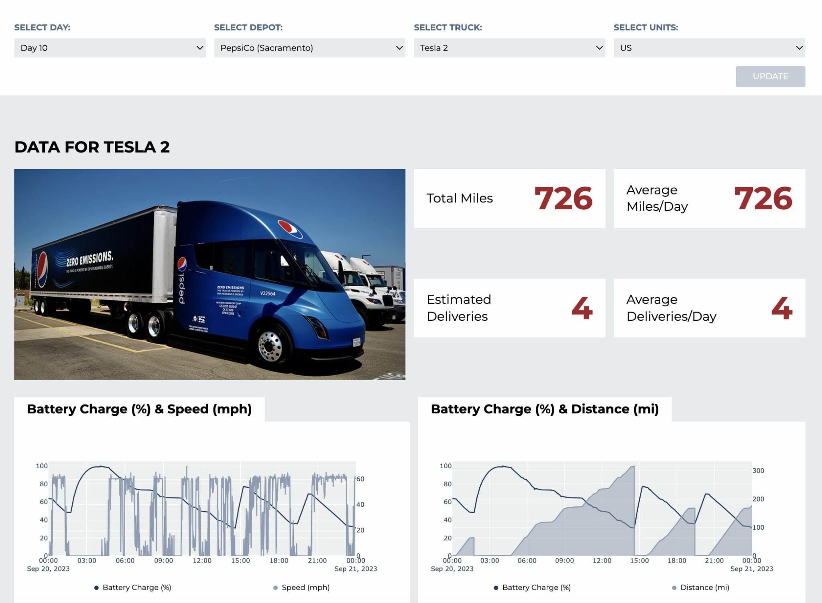Click the Pepsi Tesla truck photo
This screenshot has height=603, width=822.
point(210,275)
